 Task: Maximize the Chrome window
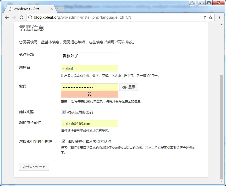pos(209,3)
